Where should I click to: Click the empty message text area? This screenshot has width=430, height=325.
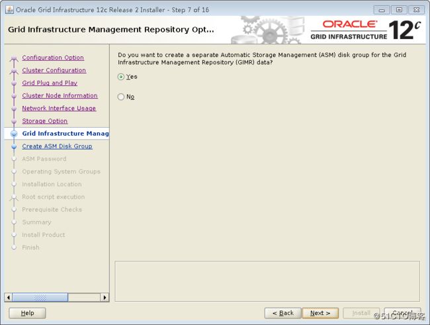click(267, 281)
